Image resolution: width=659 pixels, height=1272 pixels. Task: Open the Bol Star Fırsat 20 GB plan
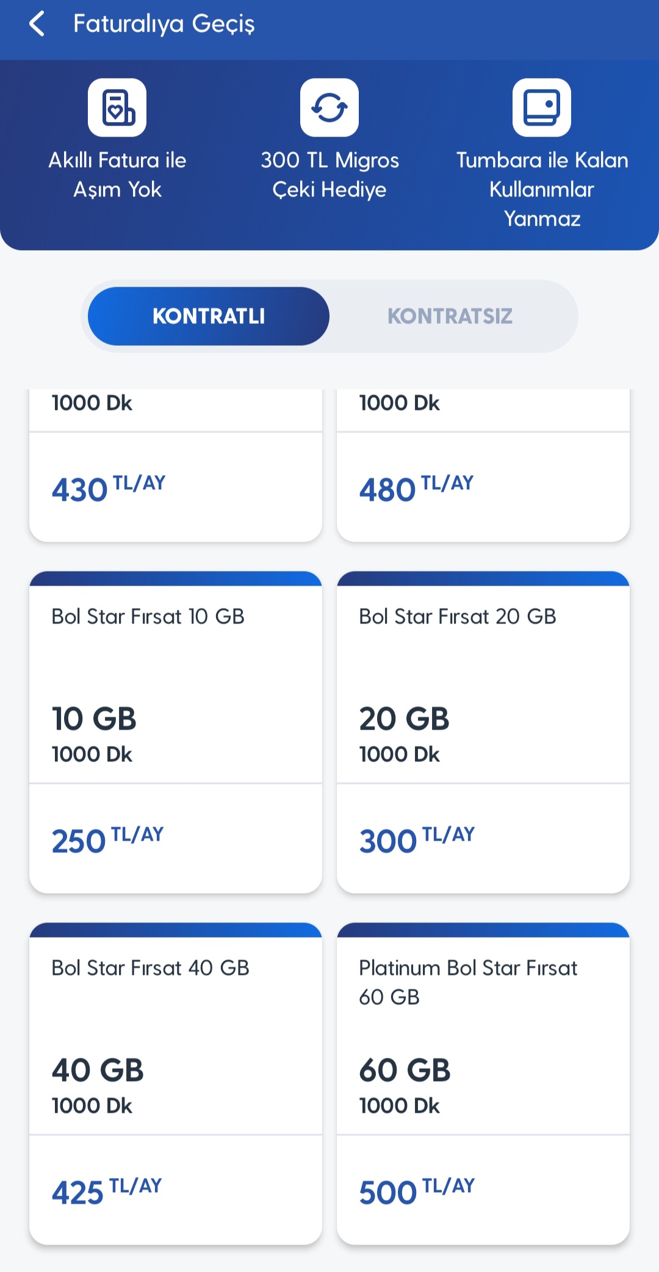(x=483, y=732)
